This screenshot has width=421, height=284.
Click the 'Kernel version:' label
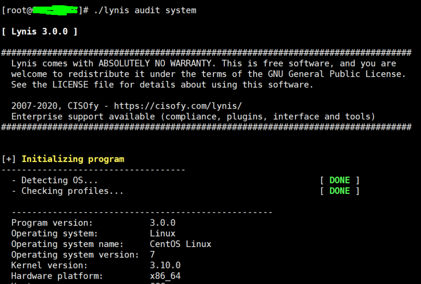pos(49,266)
